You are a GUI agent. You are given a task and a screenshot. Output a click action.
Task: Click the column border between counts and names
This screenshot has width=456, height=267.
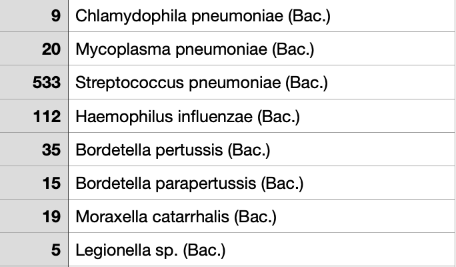(x=68, y=133)
